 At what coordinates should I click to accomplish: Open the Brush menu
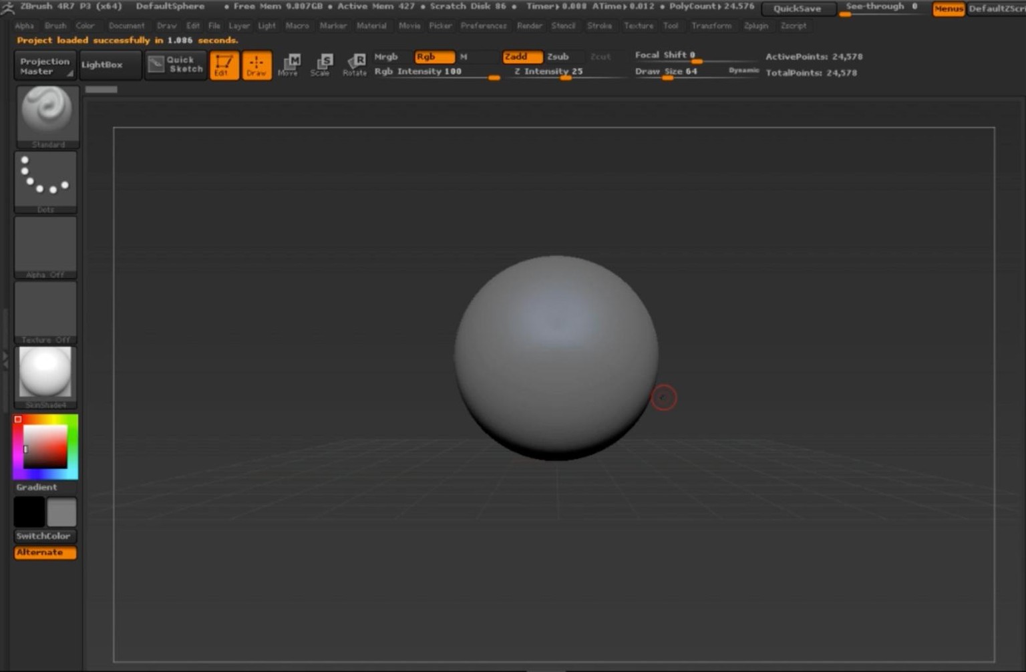click(x=55, y=25)
